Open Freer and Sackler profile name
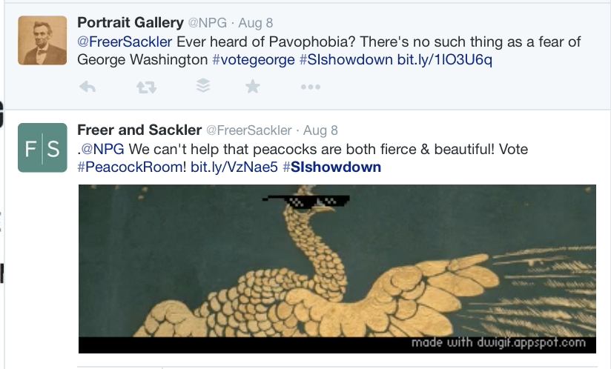 coord(139,130)
